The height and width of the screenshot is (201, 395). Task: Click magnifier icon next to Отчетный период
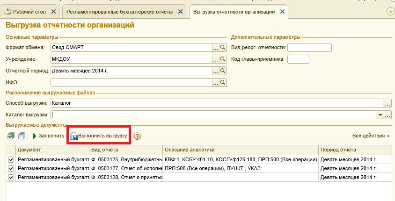click(x=223, y=71)
